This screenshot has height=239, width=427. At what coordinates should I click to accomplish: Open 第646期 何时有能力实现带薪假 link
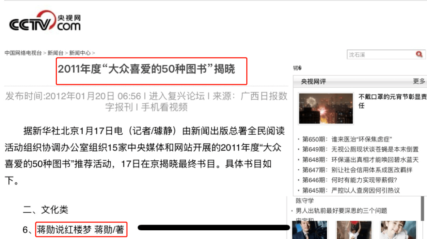click(350, 180)
